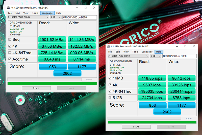Screen dimensions: 202x135
Task: Click the 512B write result 8758 iops
Action: point(181,98)
